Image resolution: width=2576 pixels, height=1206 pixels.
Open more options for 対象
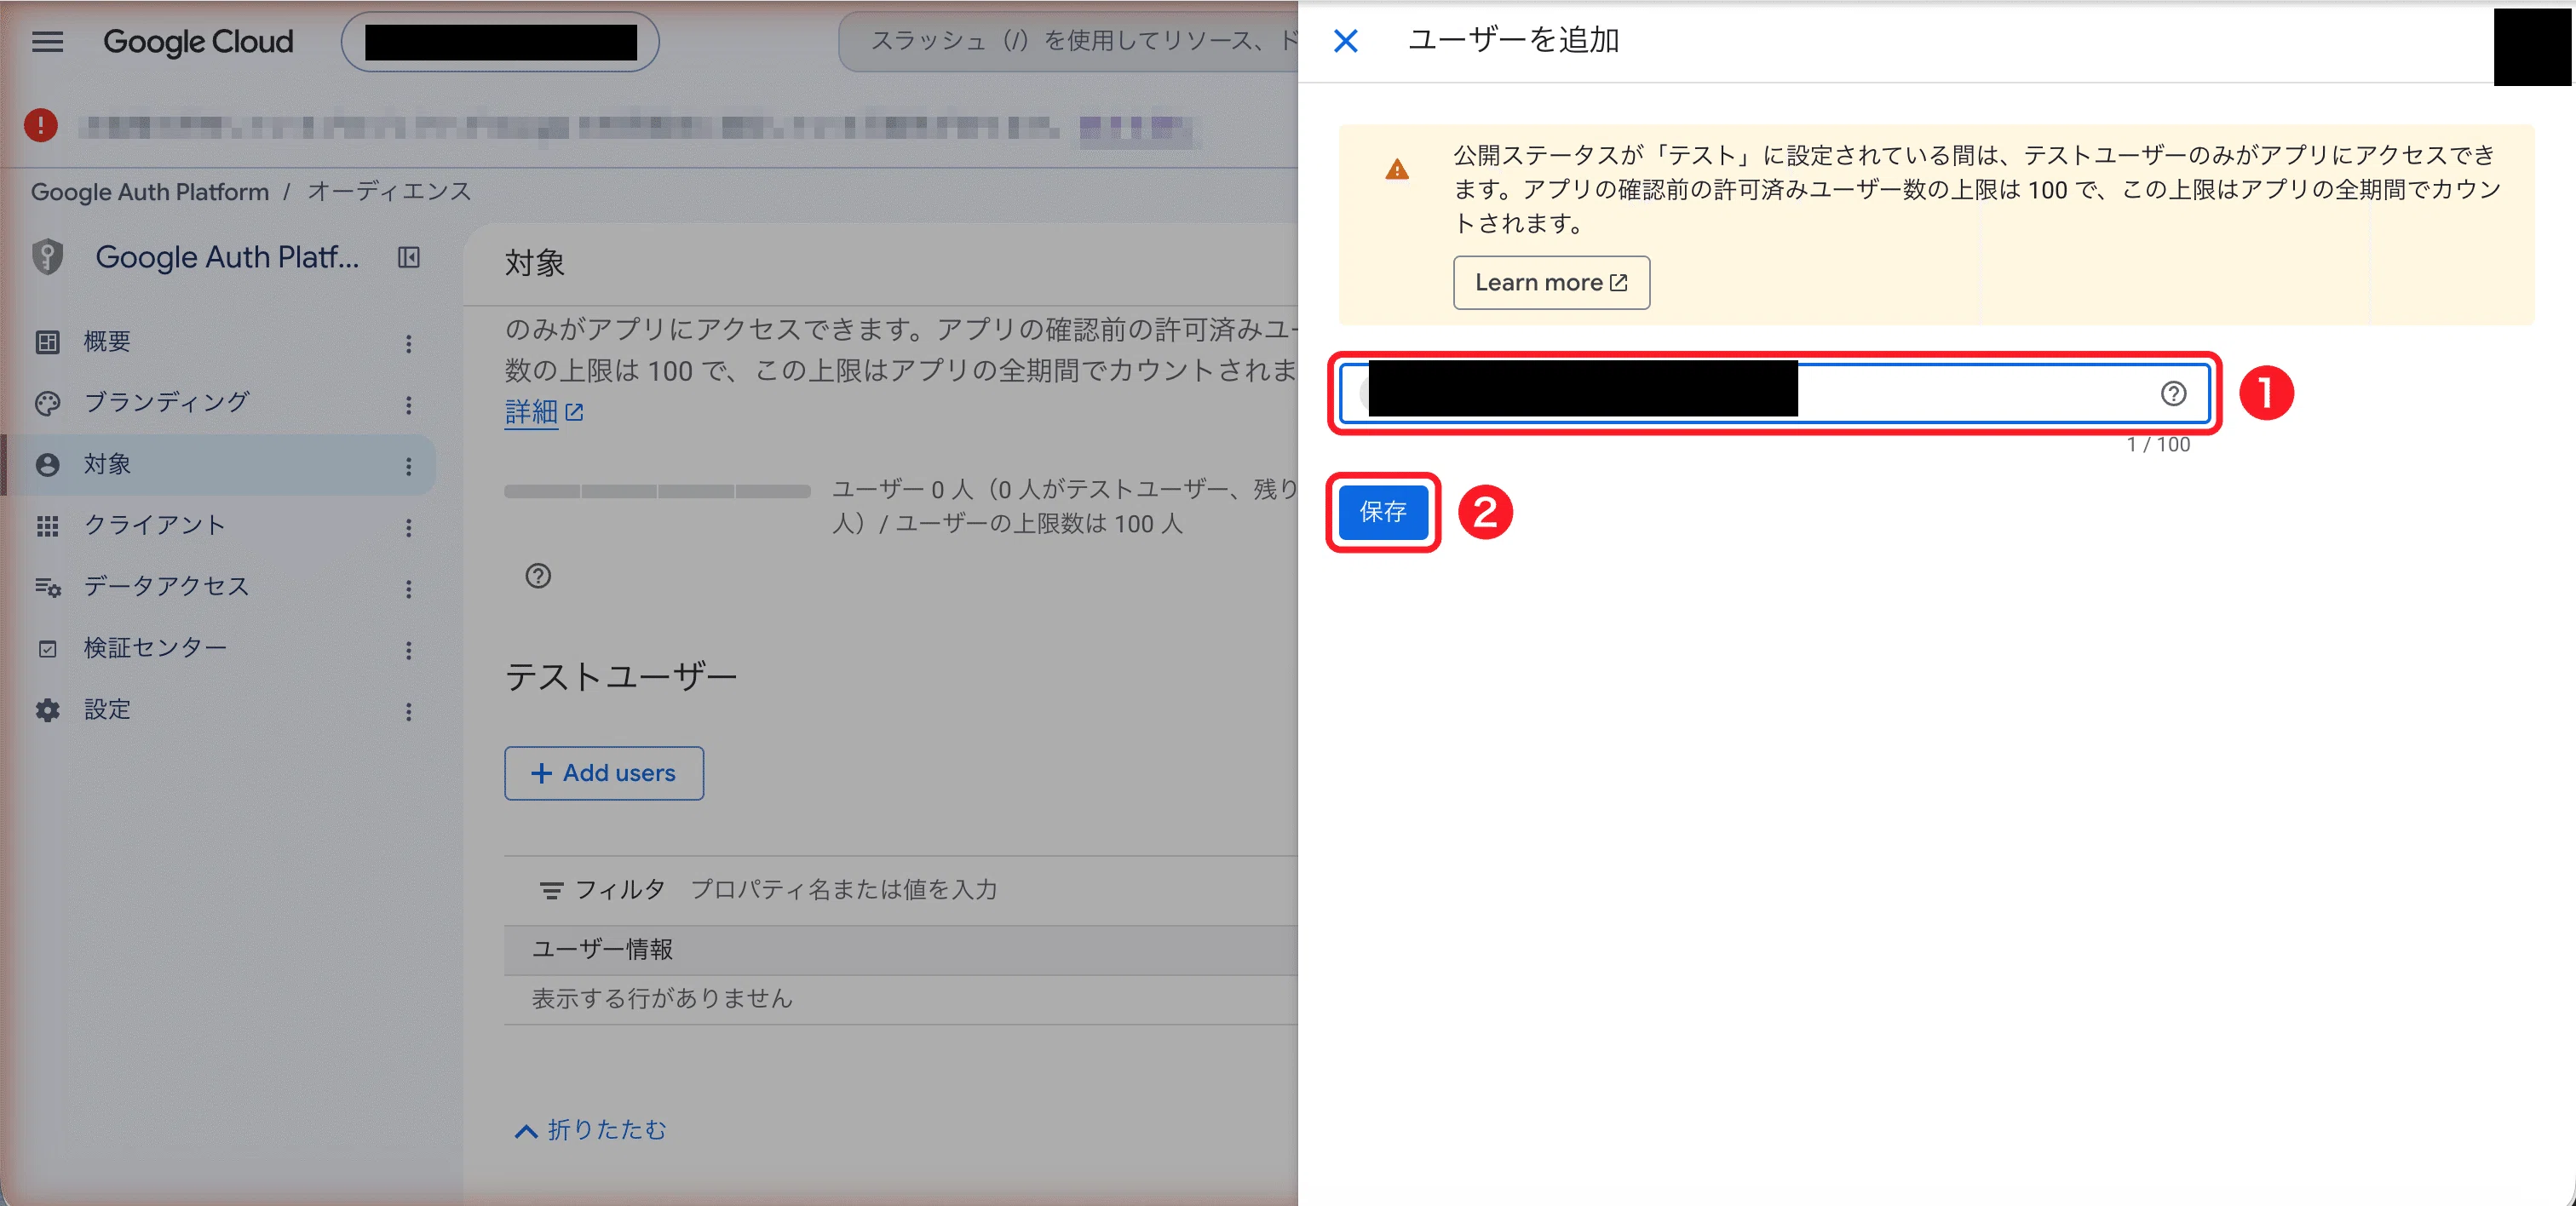coord(408,466)
